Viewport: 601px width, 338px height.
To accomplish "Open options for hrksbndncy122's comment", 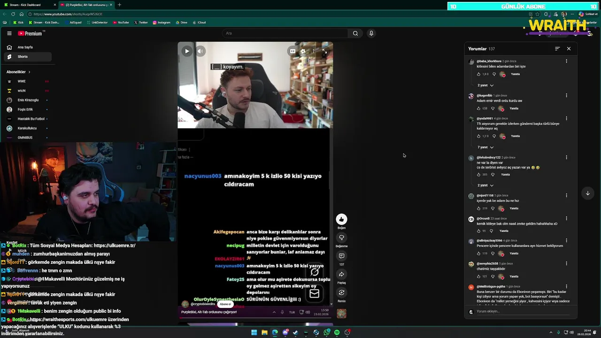I will pyautogui.click(x=566, y=157).
